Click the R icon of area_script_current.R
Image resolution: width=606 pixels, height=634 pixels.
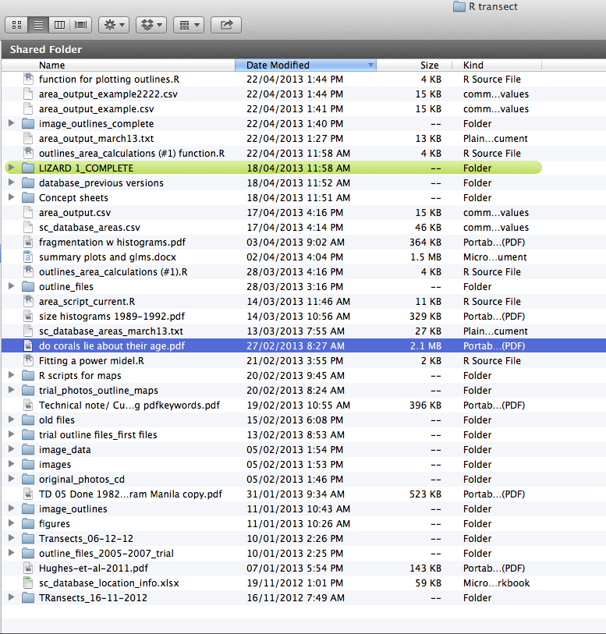click(x=28, y=301)
